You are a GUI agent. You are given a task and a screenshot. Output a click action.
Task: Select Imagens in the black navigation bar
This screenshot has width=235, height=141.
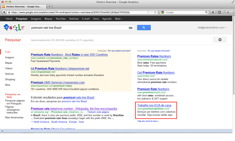point(36,19)
